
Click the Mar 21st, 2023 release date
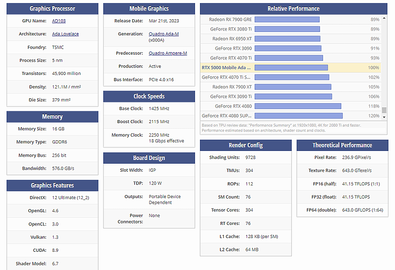tap(164, 21)
